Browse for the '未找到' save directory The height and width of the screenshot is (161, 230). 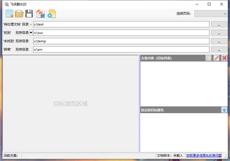click(219, 41)
